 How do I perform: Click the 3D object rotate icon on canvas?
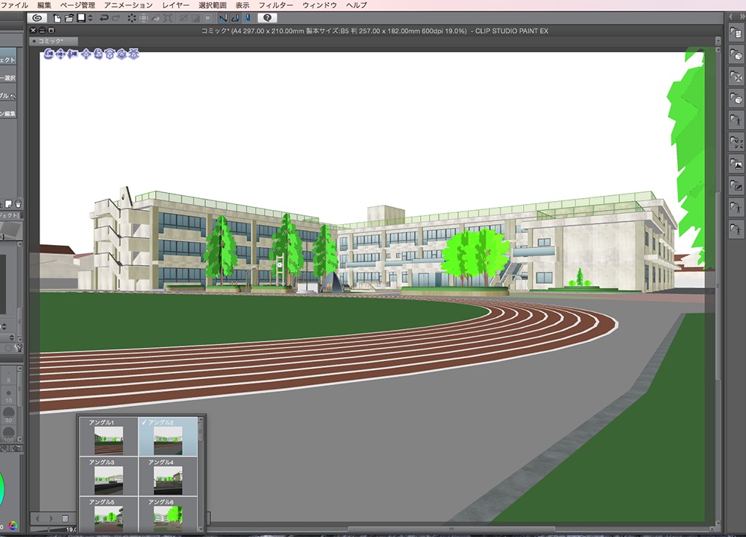98,55
